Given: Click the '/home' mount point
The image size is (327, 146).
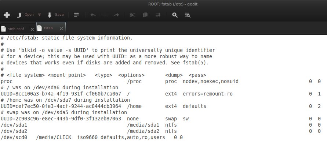Looking at the screenshot, I should (x=134, y=106).
